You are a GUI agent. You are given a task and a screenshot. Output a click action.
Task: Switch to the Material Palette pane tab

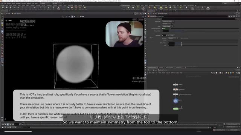point(169,67)
